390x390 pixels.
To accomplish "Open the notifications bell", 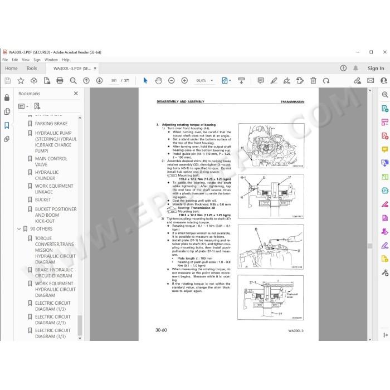I will click(355, 68).
